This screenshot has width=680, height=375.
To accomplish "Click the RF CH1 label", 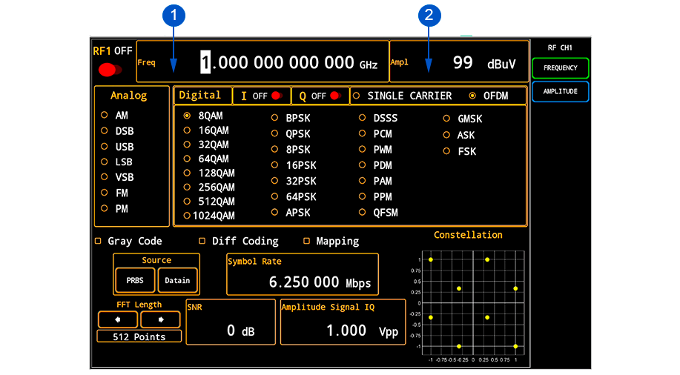I will click(560, 47).
